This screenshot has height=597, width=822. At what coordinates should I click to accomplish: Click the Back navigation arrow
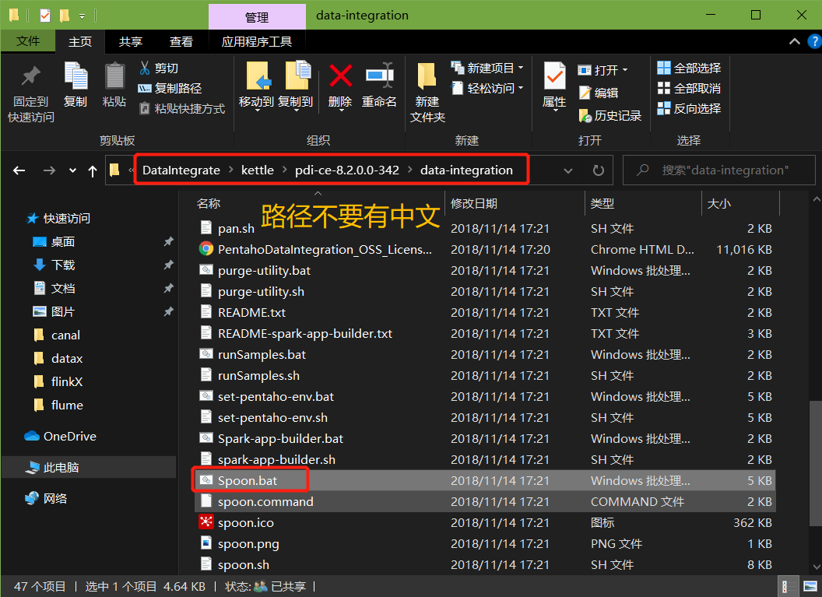pos(19,170)
